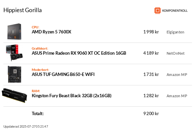Open the ASUS Radeon RX 9060 XT image
The image size is (195, 131).
(14, 53)
